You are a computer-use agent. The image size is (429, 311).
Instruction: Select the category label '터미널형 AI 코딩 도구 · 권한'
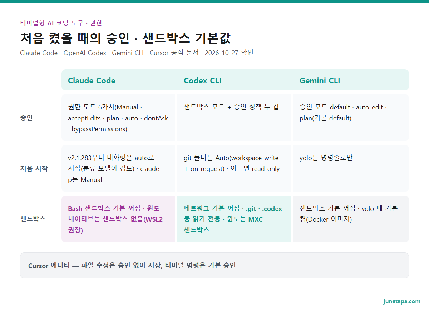pos(61,23)
